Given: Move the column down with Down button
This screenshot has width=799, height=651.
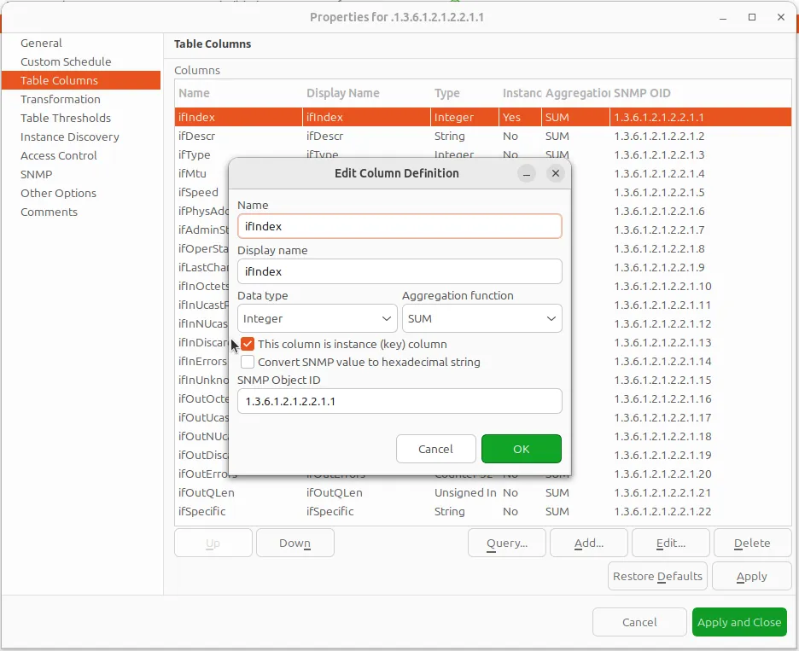Looking at the screenshot, I should 295,543.
